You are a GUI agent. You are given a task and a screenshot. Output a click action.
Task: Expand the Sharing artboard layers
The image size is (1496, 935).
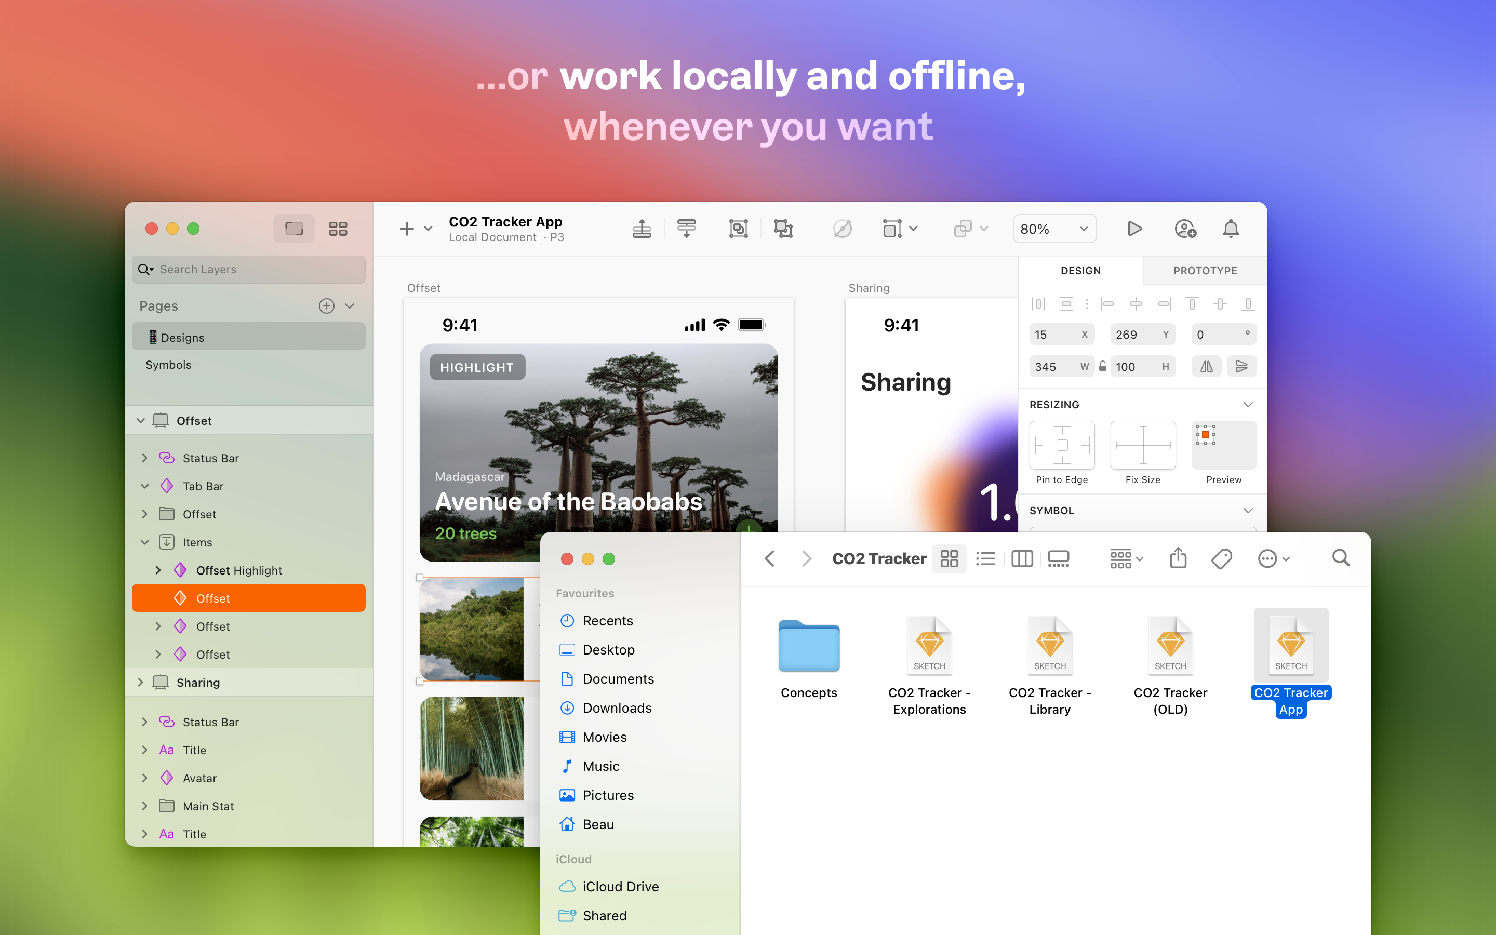[140, 682]
